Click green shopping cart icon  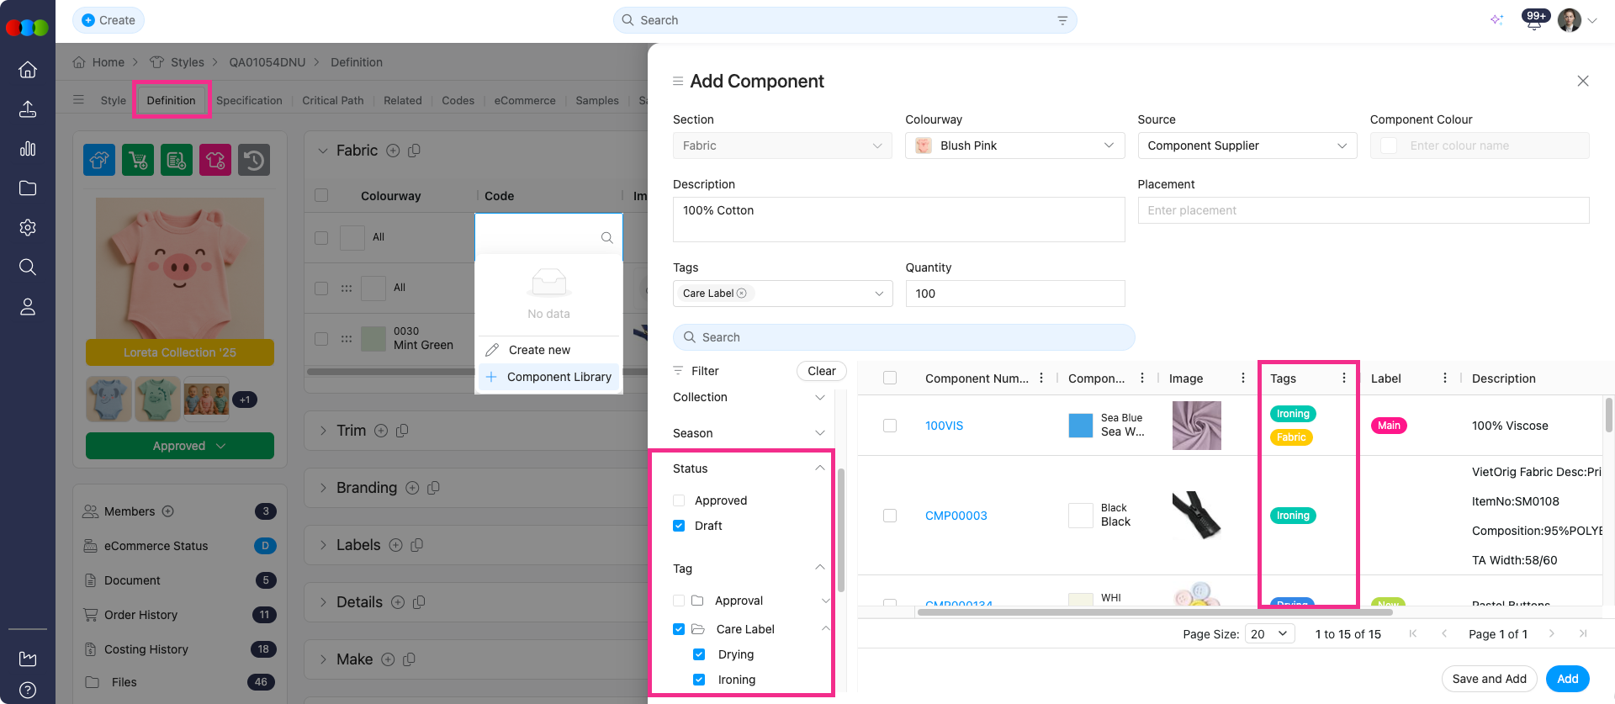click(138, 160)
